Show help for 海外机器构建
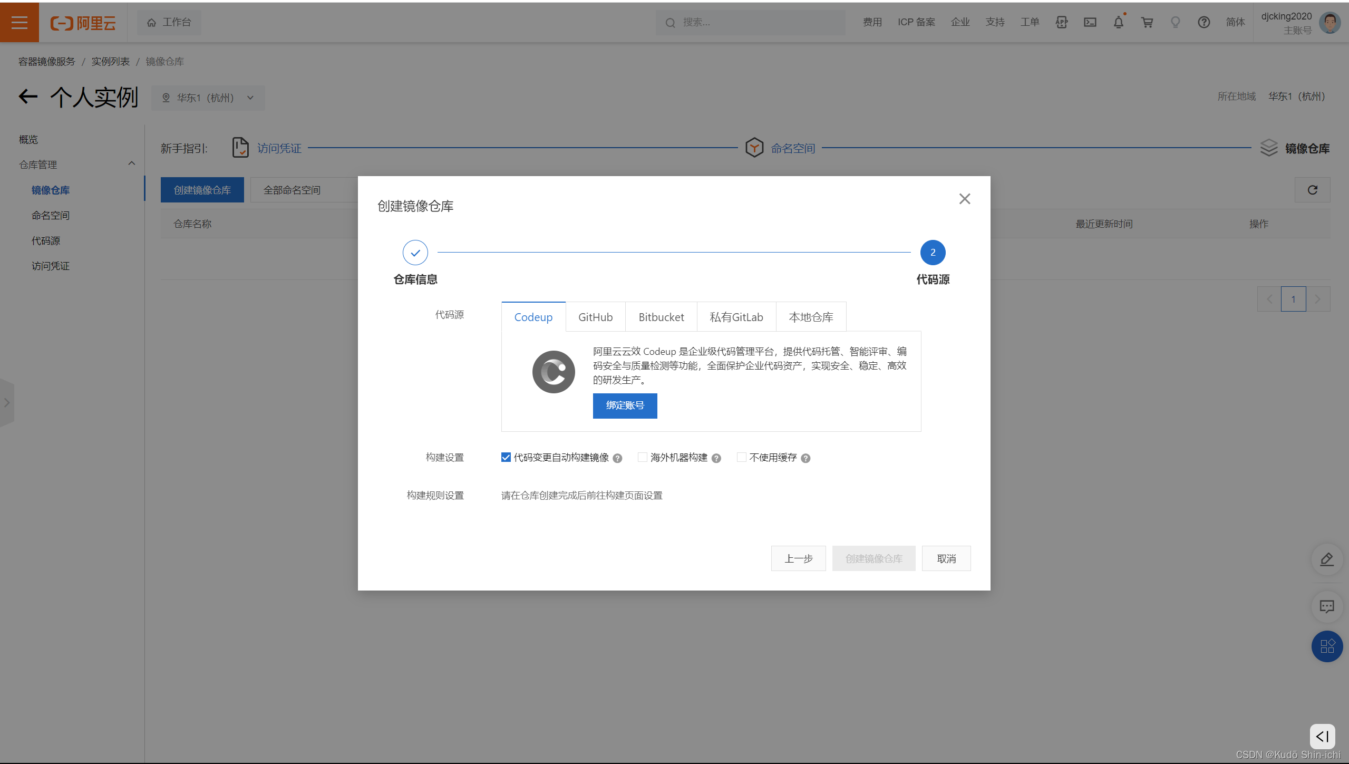The image size is (1349, 764). pos(716,458)
